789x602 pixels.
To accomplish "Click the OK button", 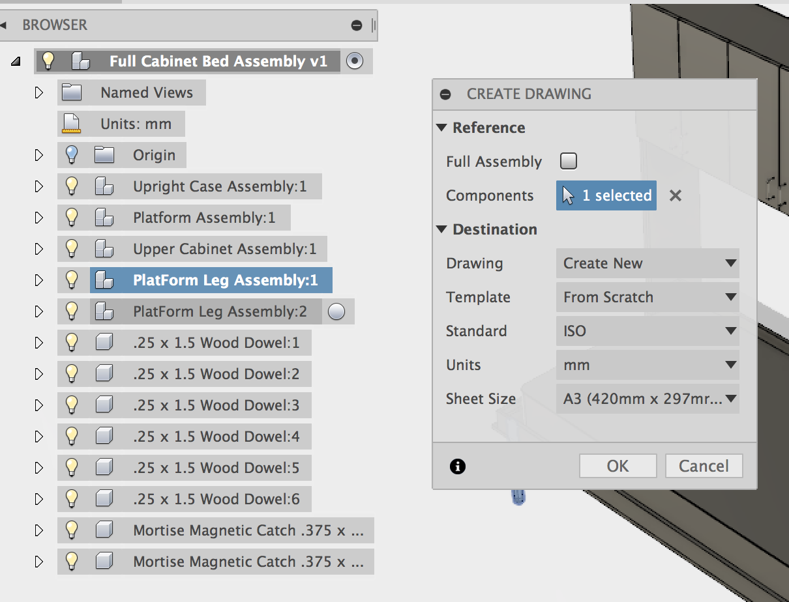I will (x=618, y=465).
